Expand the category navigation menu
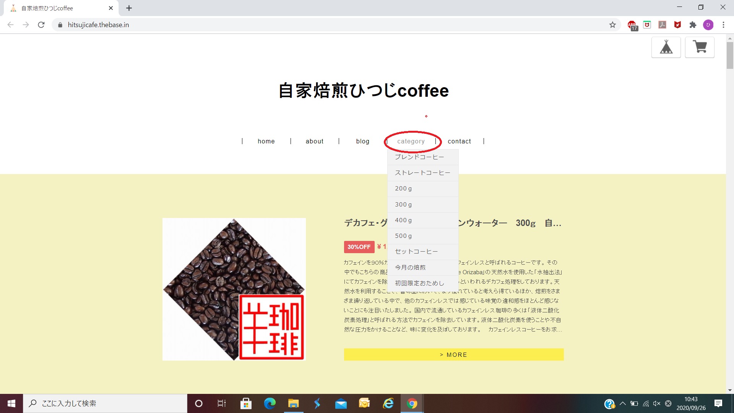Viewport: 734px width, 413px height. 411,141
